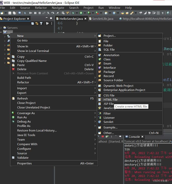172x184 pixels.
Task: Collapse the test project tree node
Action: tap(1, 32)
